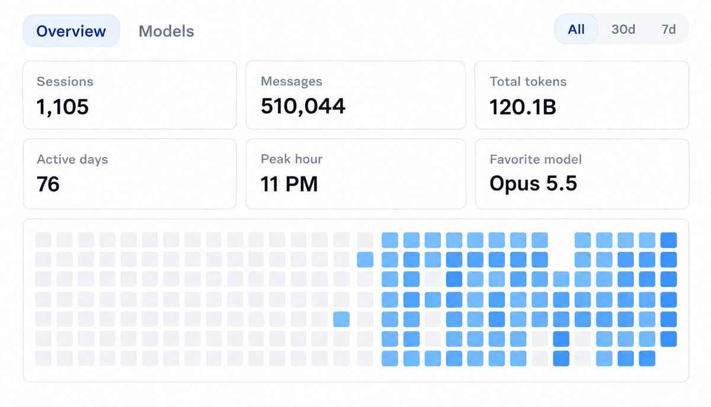Screen dimensions: 711x407
Task: Open the Models tab
Action: click(x=166, y=31)
